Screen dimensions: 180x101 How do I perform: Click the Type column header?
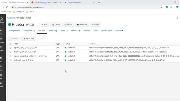click(x=58, y=44)
